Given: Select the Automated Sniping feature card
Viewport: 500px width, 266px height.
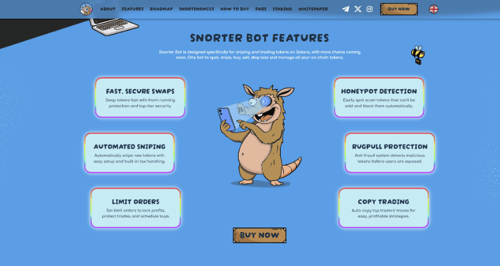Looking at the screenshot, I should pos(130,152).
